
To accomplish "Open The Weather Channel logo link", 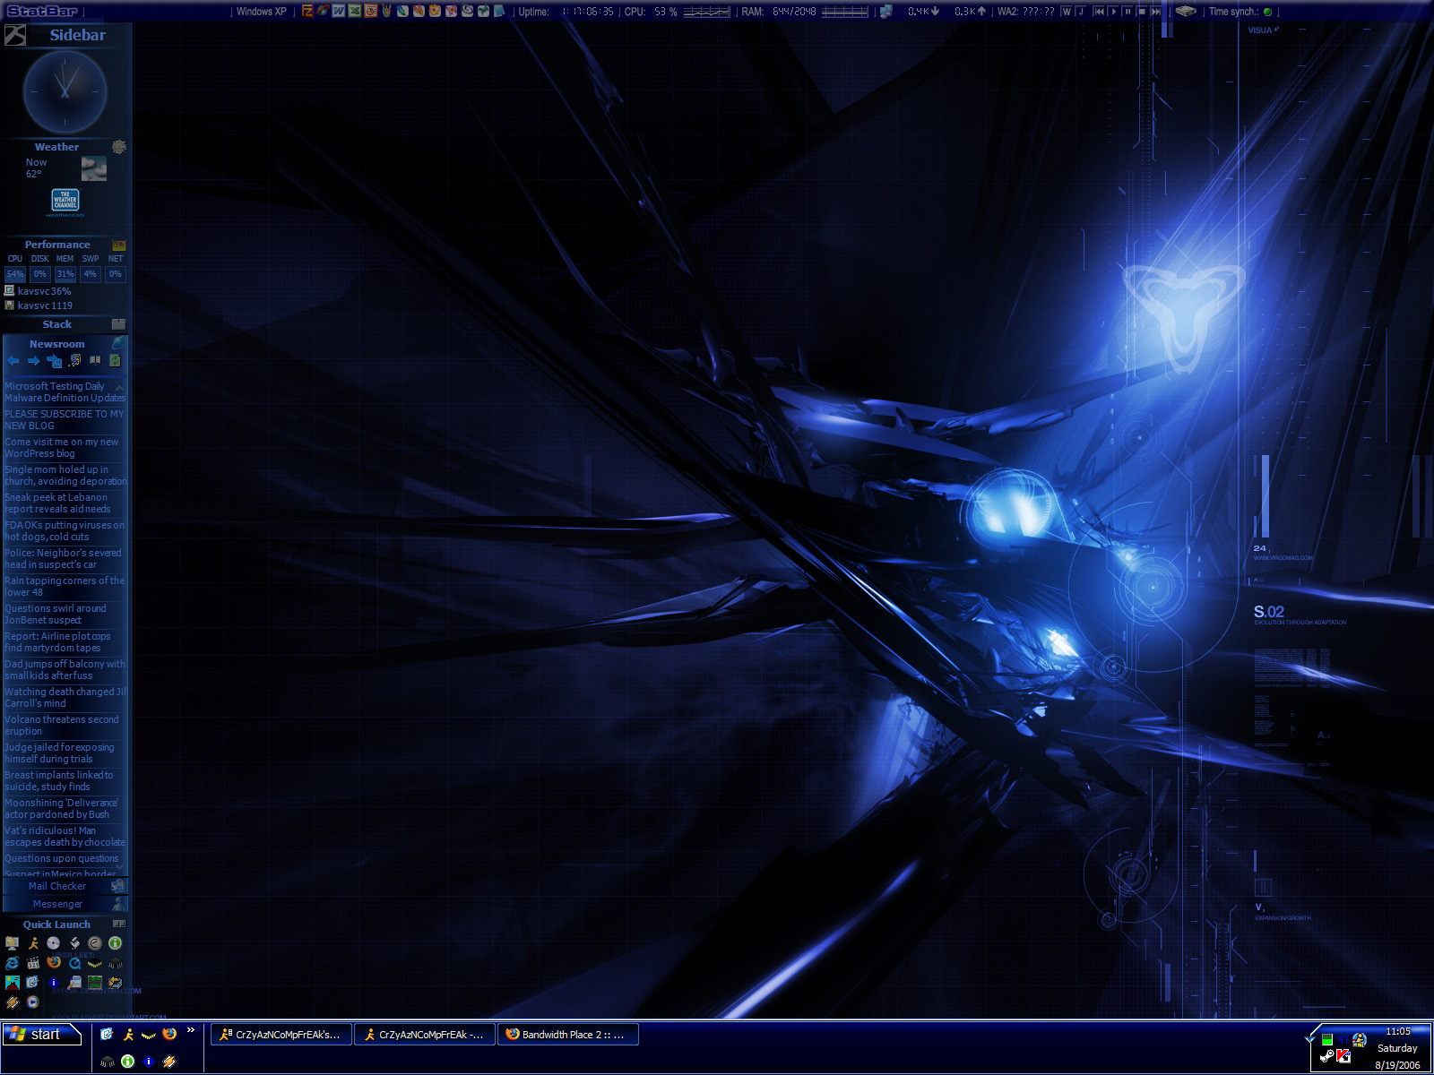I will (x=65, y=201).
